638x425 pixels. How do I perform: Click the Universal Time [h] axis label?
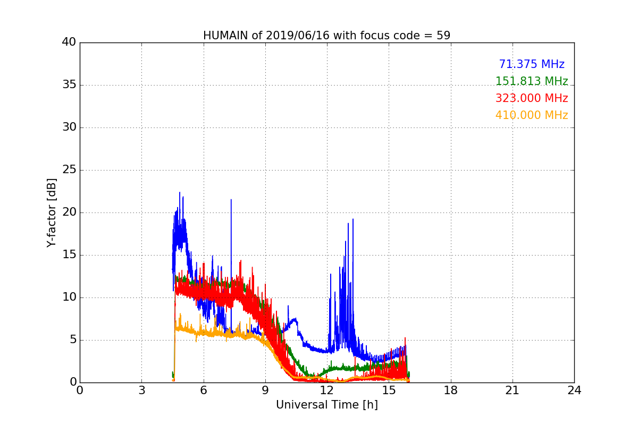pos(326,405)
